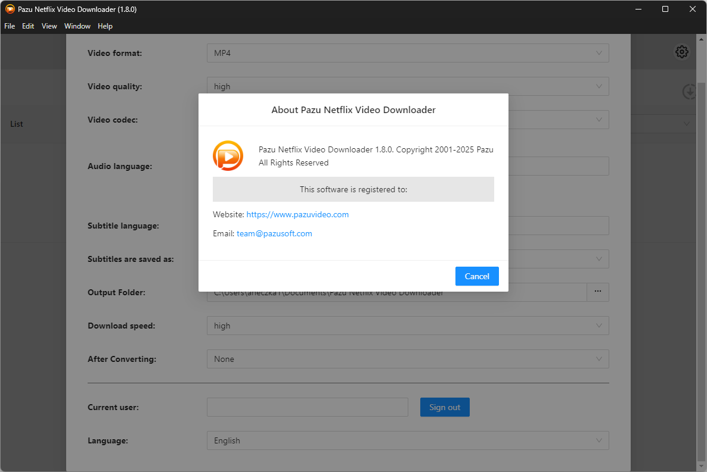Screen dimensions: 707x472
Task: Click the download circle icon at right
Action: click(690, 92)
